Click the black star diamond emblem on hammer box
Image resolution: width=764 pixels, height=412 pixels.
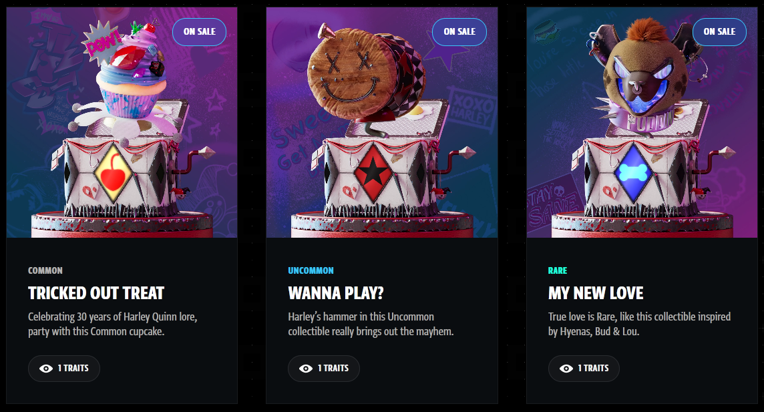click(373, 173)
